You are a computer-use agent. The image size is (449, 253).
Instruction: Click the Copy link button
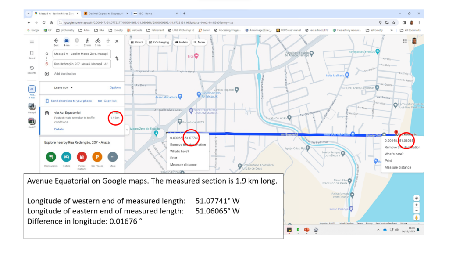tap(107, 101)
